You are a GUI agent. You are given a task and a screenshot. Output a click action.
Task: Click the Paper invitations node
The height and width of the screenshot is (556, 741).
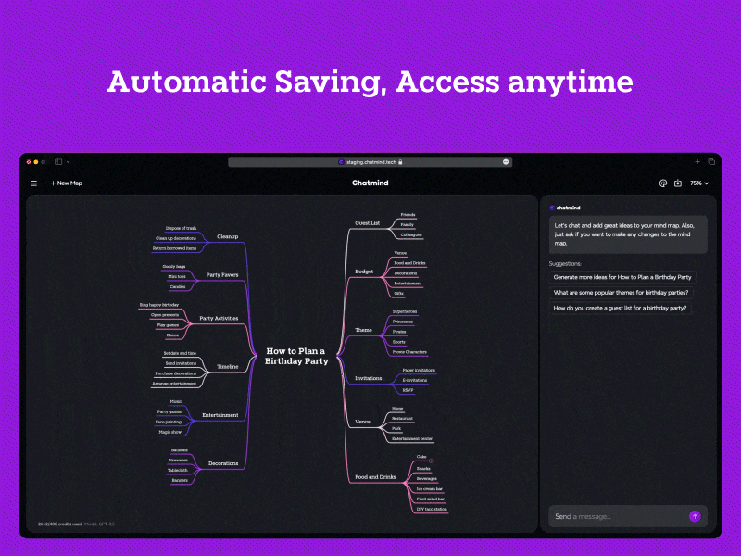coord(419,370)
